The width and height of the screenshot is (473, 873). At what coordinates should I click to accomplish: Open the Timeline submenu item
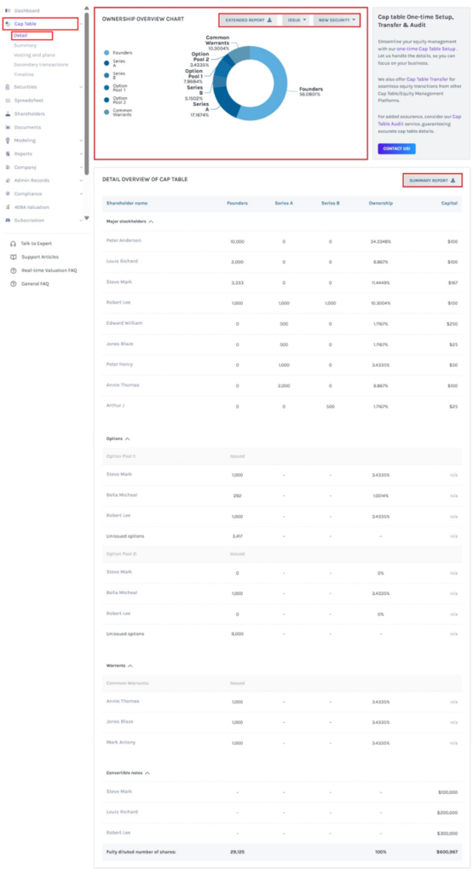tap(24, 75)
